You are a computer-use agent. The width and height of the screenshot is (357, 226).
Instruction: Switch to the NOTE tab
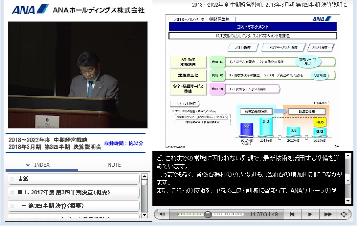(x=114, y=165)
